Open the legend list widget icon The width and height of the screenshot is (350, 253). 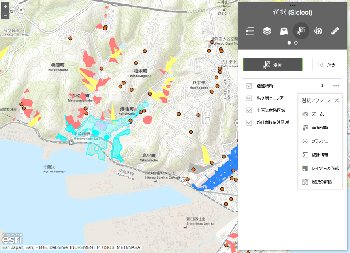tap(250, 31)
